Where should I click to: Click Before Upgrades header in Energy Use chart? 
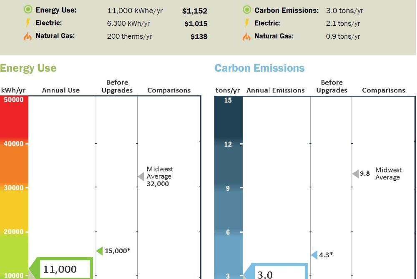[x=117, y=86]
